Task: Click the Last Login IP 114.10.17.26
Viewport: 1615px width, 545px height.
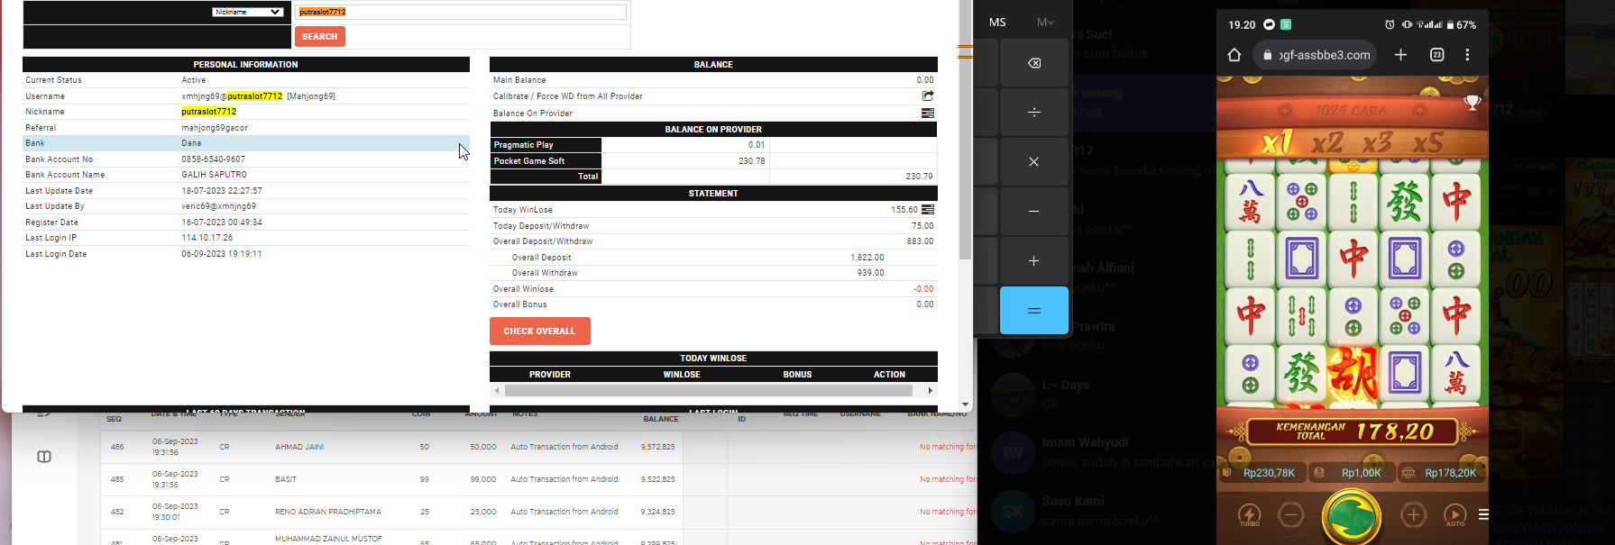Action: 207,238
